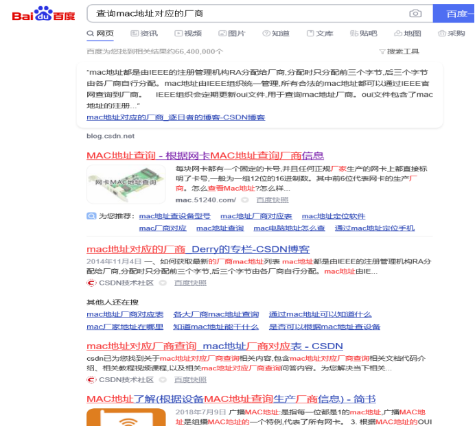Open 百度快照 under the mac地址对应厂商查询 result
Viewport: 475px width, 426px height.
[x=190, y=379]
